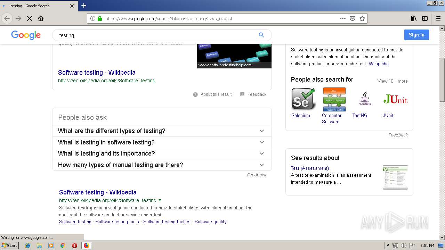The width and height of the screenshot is (445, 250).
Task: Open Opera from the taskbar
Action: [x=74, y=245]
